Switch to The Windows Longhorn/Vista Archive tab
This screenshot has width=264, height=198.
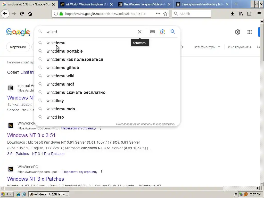(144, 4)
